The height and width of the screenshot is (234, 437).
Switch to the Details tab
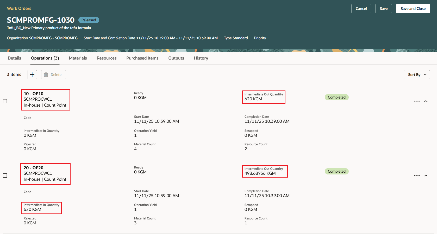pos(14,58)
